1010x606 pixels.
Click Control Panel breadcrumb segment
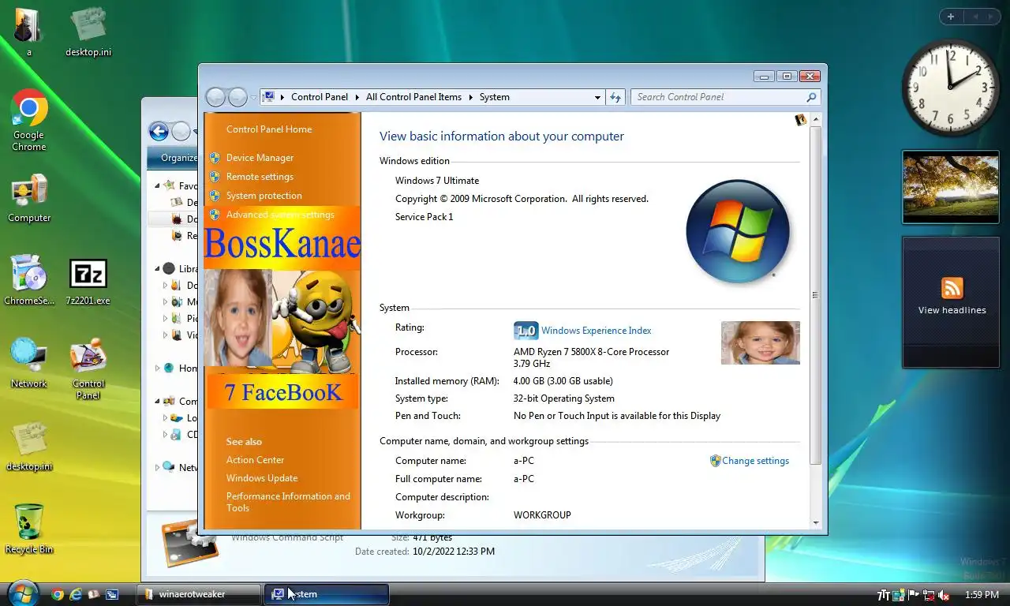click(320, 97)
